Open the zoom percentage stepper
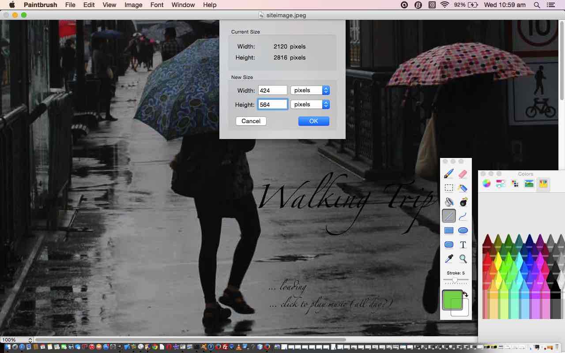Screen dimensions: 565x353 pyautogui.click(x=30, y=340)
